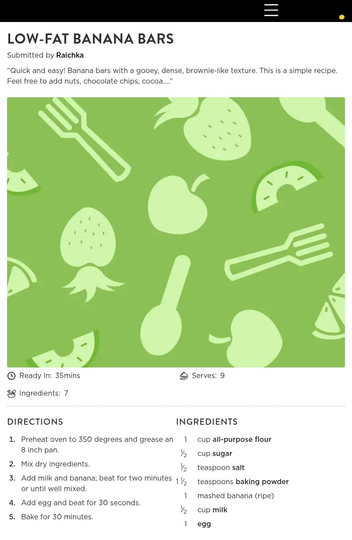Open submitter Raichka's profile link
Image resolution: width=352 pixels, height=540 pixels.
pyautogui.click(x=70, y=55)
